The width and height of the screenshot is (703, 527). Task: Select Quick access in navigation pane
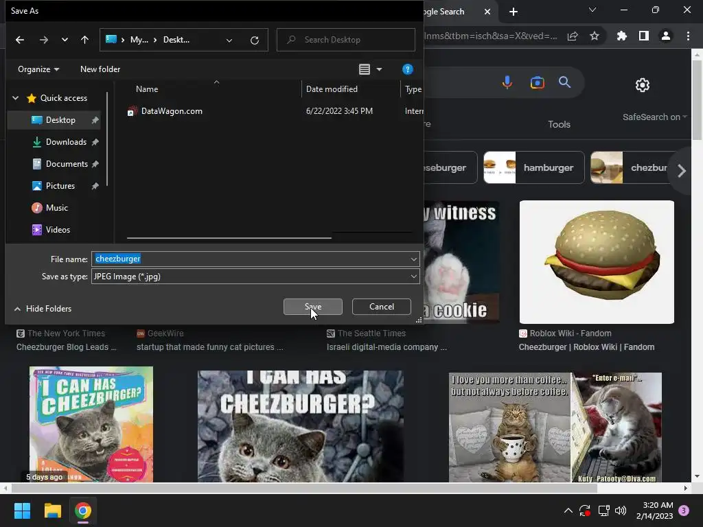(x=64, y=97)
